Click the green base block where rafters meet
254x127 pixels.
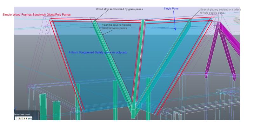pos(133,108)
